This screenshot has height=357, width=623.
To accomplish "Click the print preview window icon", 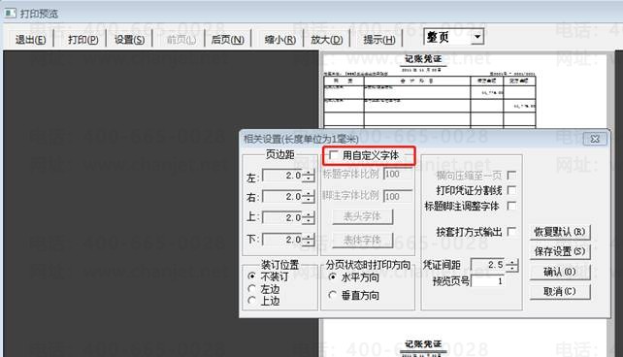I will 10,14.
